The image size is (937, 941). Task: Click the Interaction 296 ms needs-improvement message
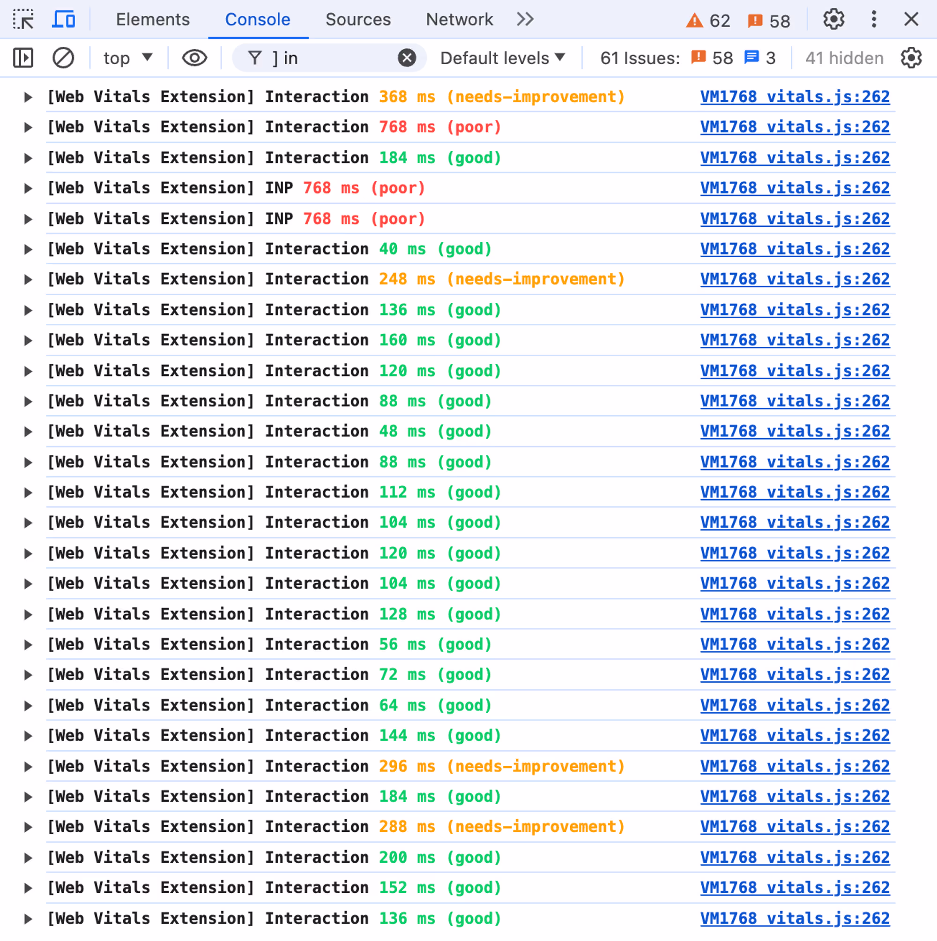coord(336,766)
